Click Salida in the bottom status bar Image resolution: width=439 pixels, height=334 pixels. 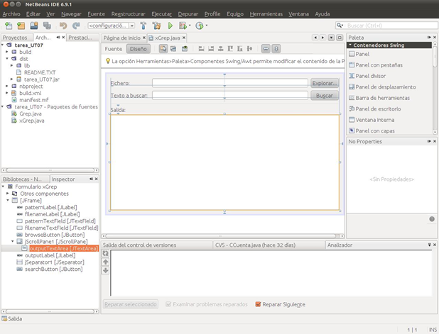click(x=12, y=318)
